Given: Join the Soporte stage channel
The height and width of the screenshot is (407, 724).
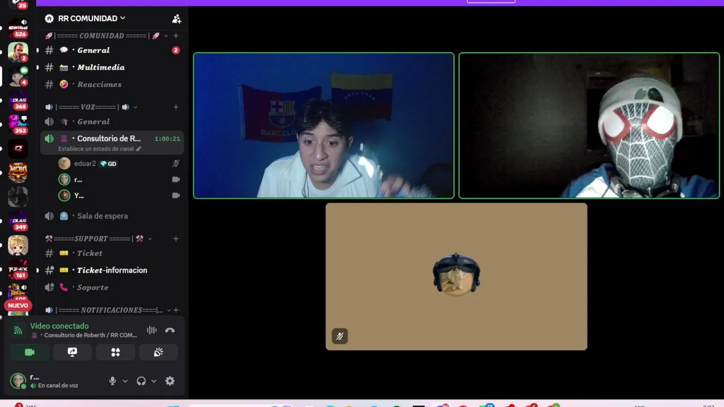Looking at the screenshot, I should click(x=112, y=287).
